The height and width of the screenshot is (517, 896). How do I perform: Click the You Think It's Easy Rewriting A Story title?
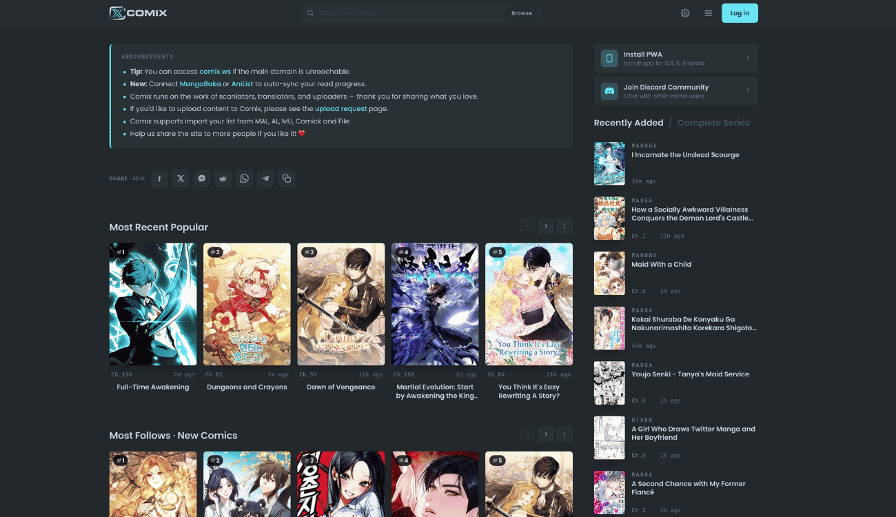pyautogui.click(x=529, y=392)
